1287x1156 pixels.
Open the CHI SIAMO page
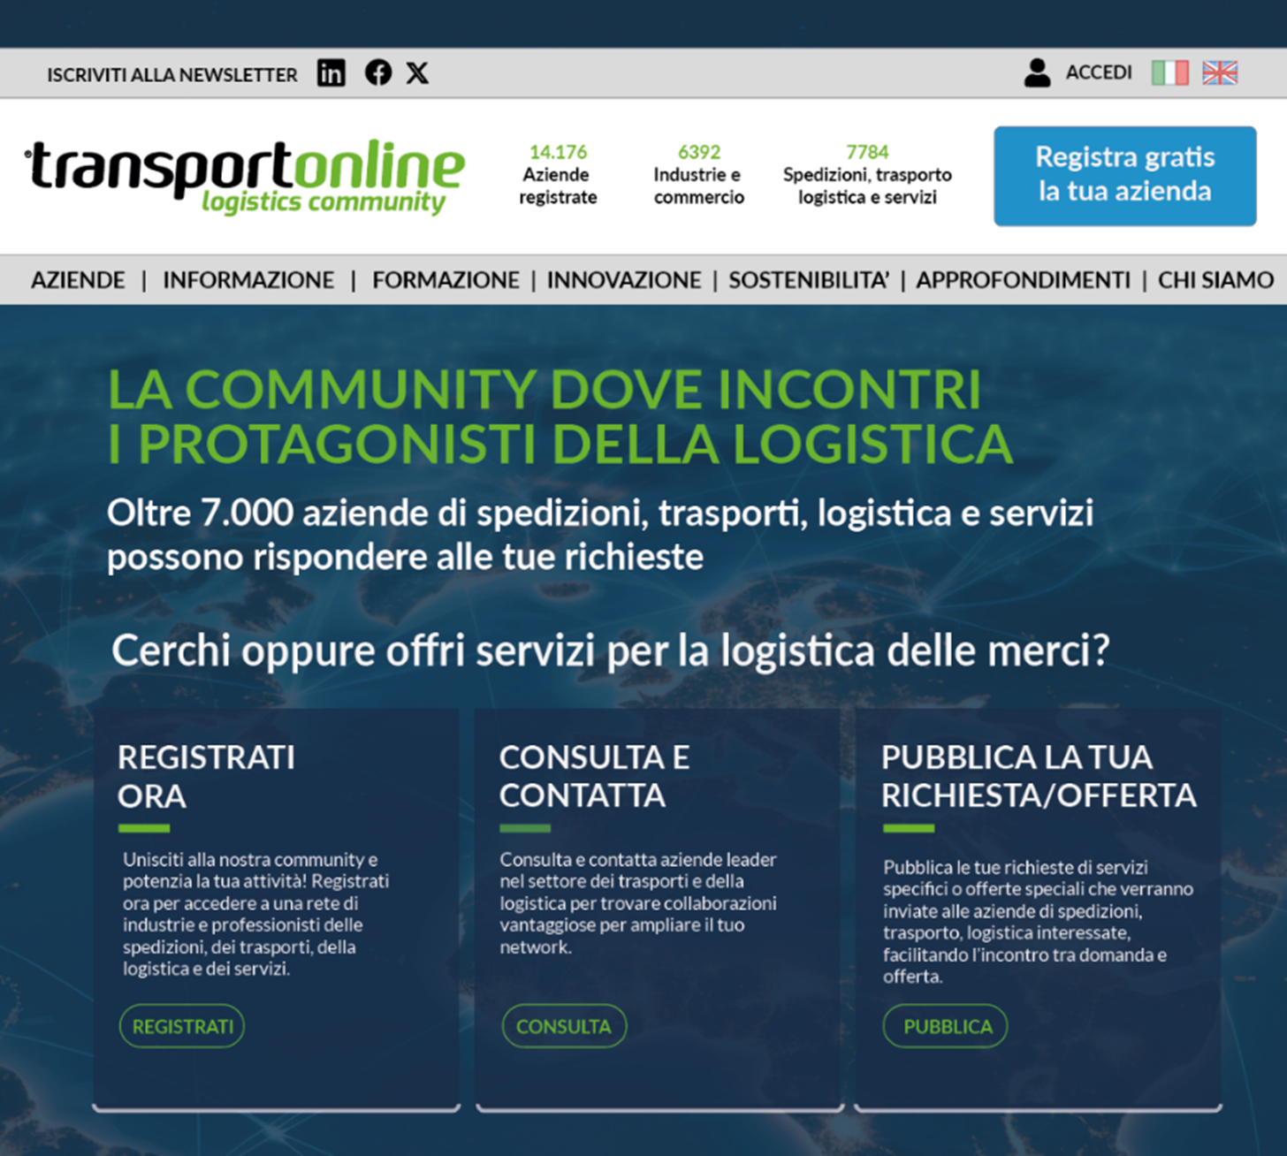point(1215,280)
